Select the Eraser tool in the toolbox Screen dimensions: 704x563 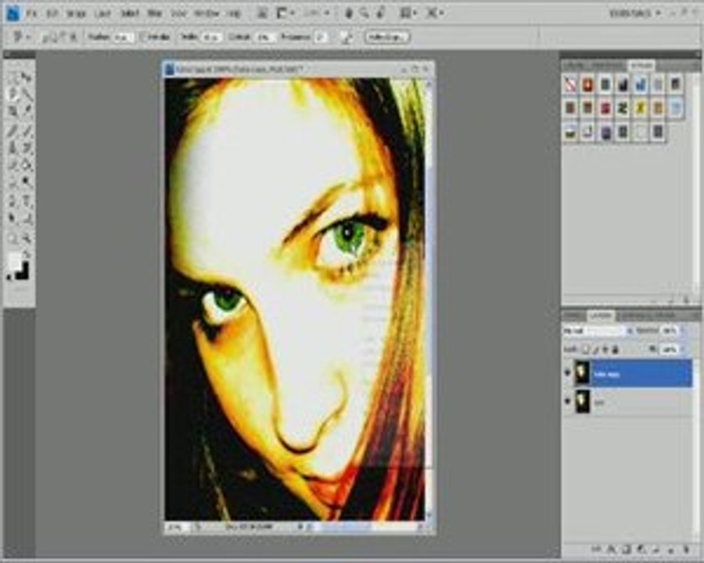pyautogui.click(x=13, y=165)
